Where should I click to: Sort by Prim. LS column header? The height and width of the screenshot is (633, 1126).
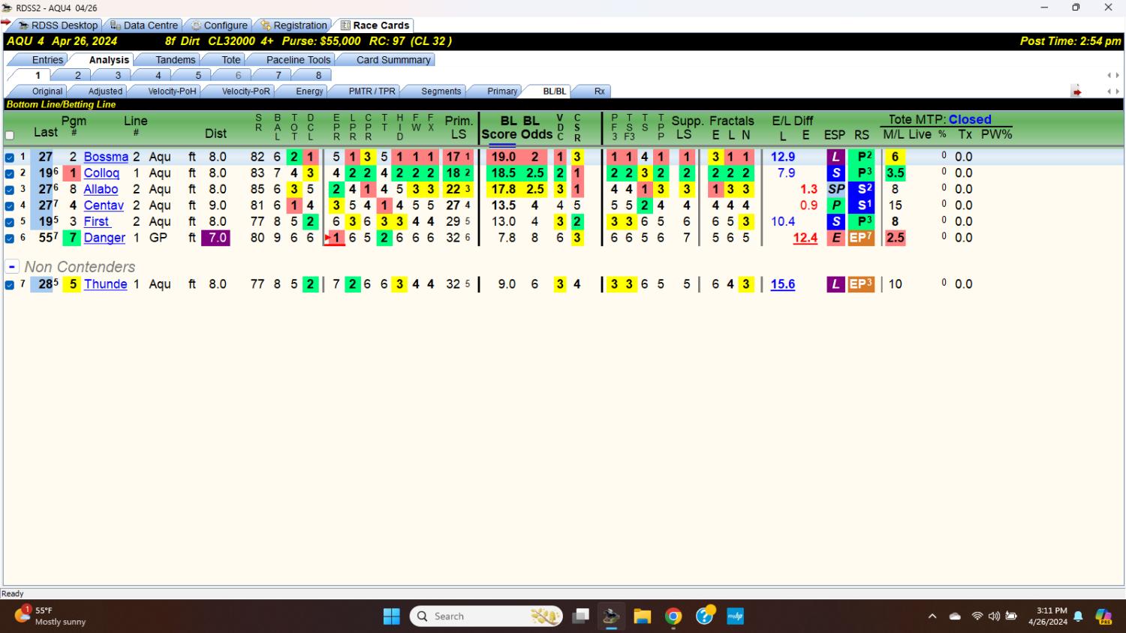coord(459,127)
